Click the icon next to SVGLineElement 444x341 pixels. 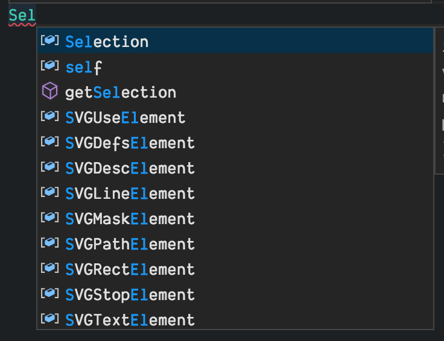49,193
